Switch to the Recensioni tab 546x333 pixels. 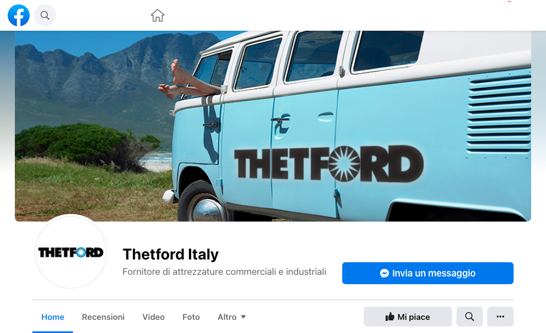pos(103,317)
